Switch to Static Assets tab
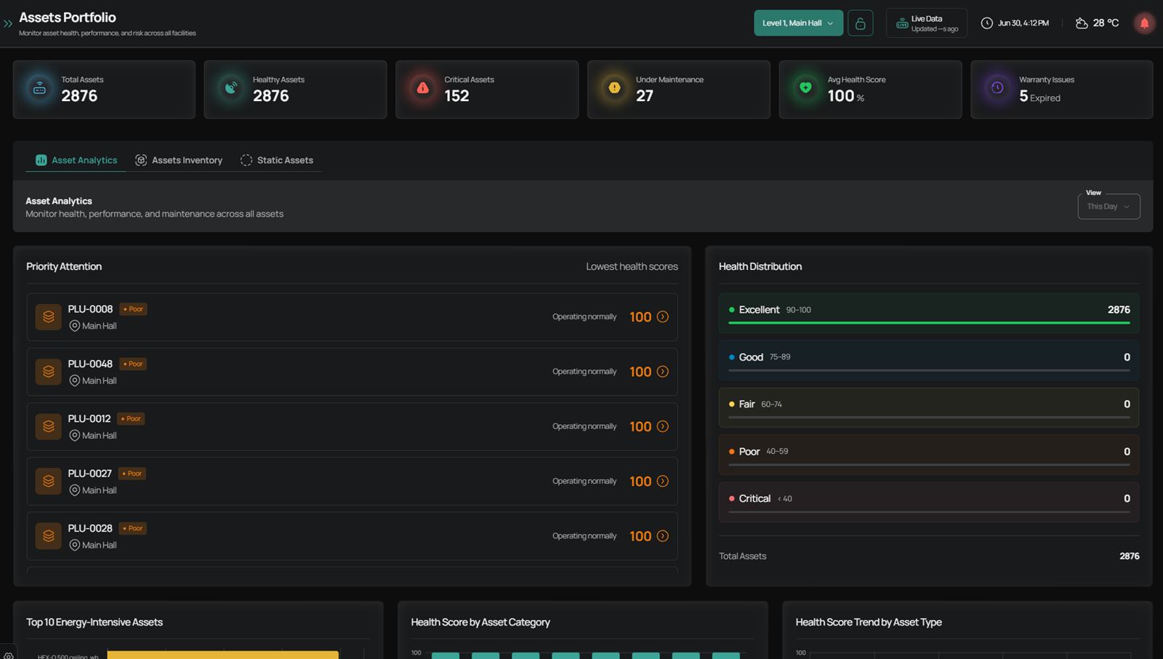Viewport: 1163px width, 659px height. coord(277,160)
